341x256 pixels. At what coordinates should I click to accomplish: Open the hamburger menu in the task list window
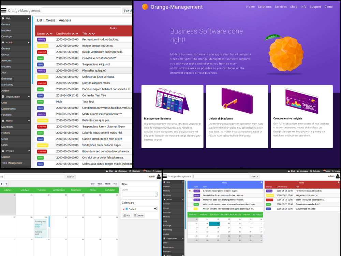point(4,10)
